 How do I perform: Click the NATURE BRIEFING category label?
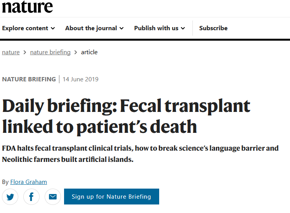click(29, 79)
